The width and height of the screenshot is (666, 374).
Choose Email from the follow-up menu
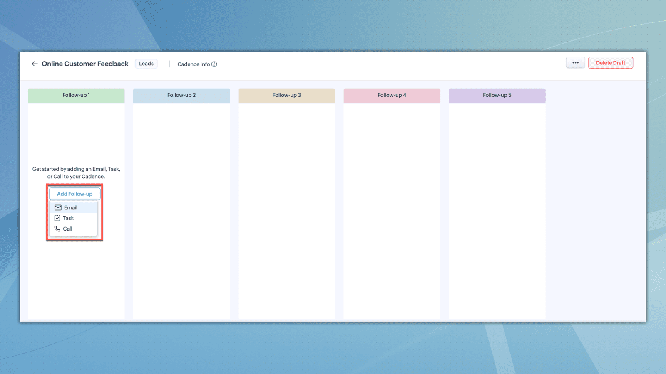pyautogui.click(x=71, y=207)
